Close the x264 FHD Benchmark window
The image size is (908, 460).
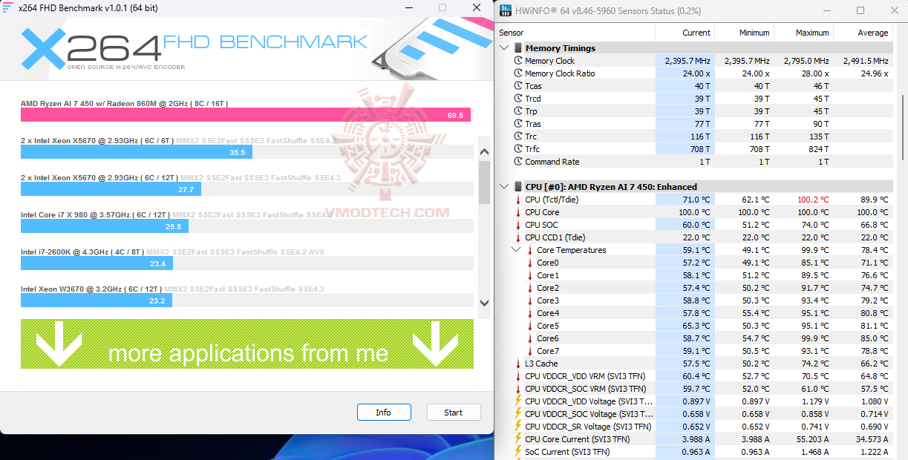(x=476, y=7)
